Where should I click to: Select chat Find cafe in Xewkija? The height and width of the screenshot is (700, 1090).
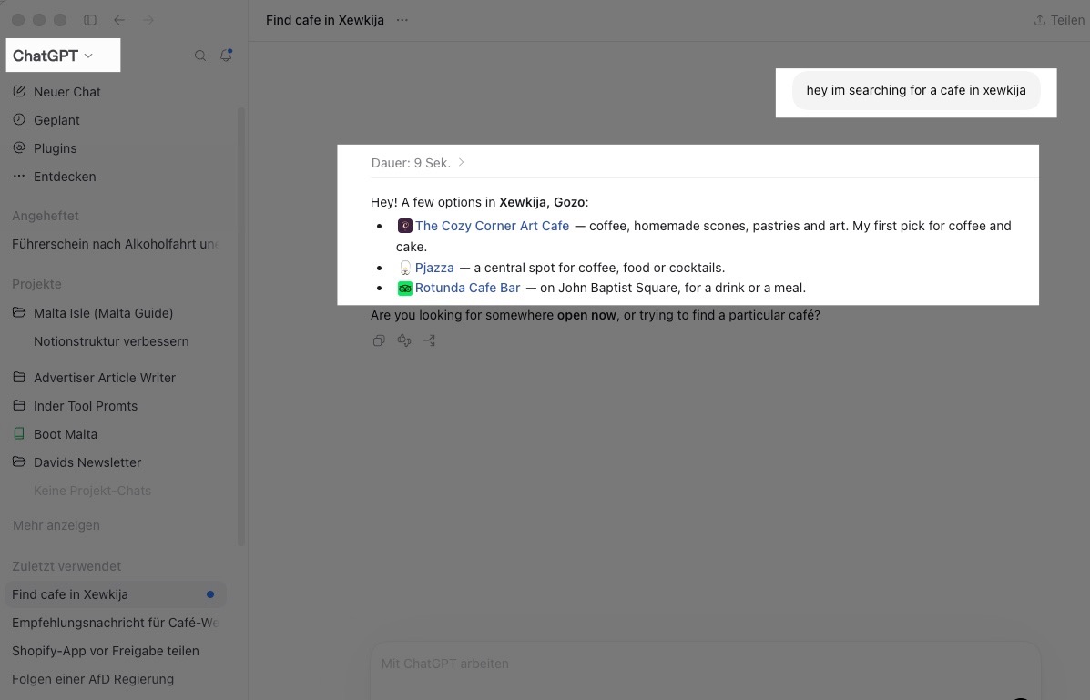pyautogui.click(x=116, y=594)
